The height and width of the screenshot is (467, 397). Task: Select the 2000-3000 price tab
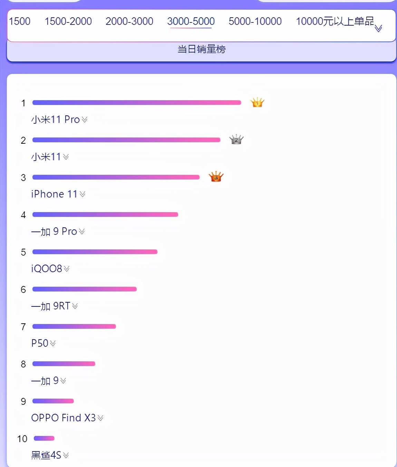(129, 21)
